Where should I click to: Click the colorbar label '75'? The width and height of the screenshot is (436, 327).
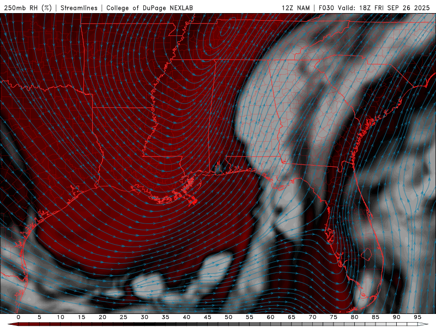[x=334, y=317]
